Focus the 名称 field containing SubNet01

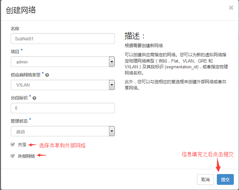[63, 38]
